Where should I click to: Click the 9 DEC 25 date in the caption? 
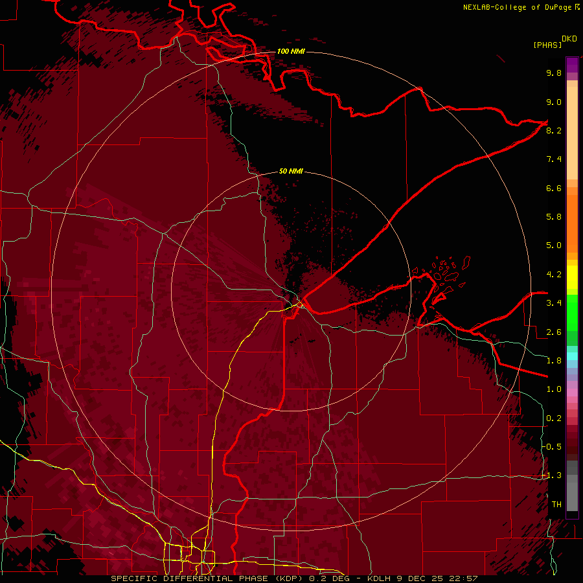[x=419, y=578]
